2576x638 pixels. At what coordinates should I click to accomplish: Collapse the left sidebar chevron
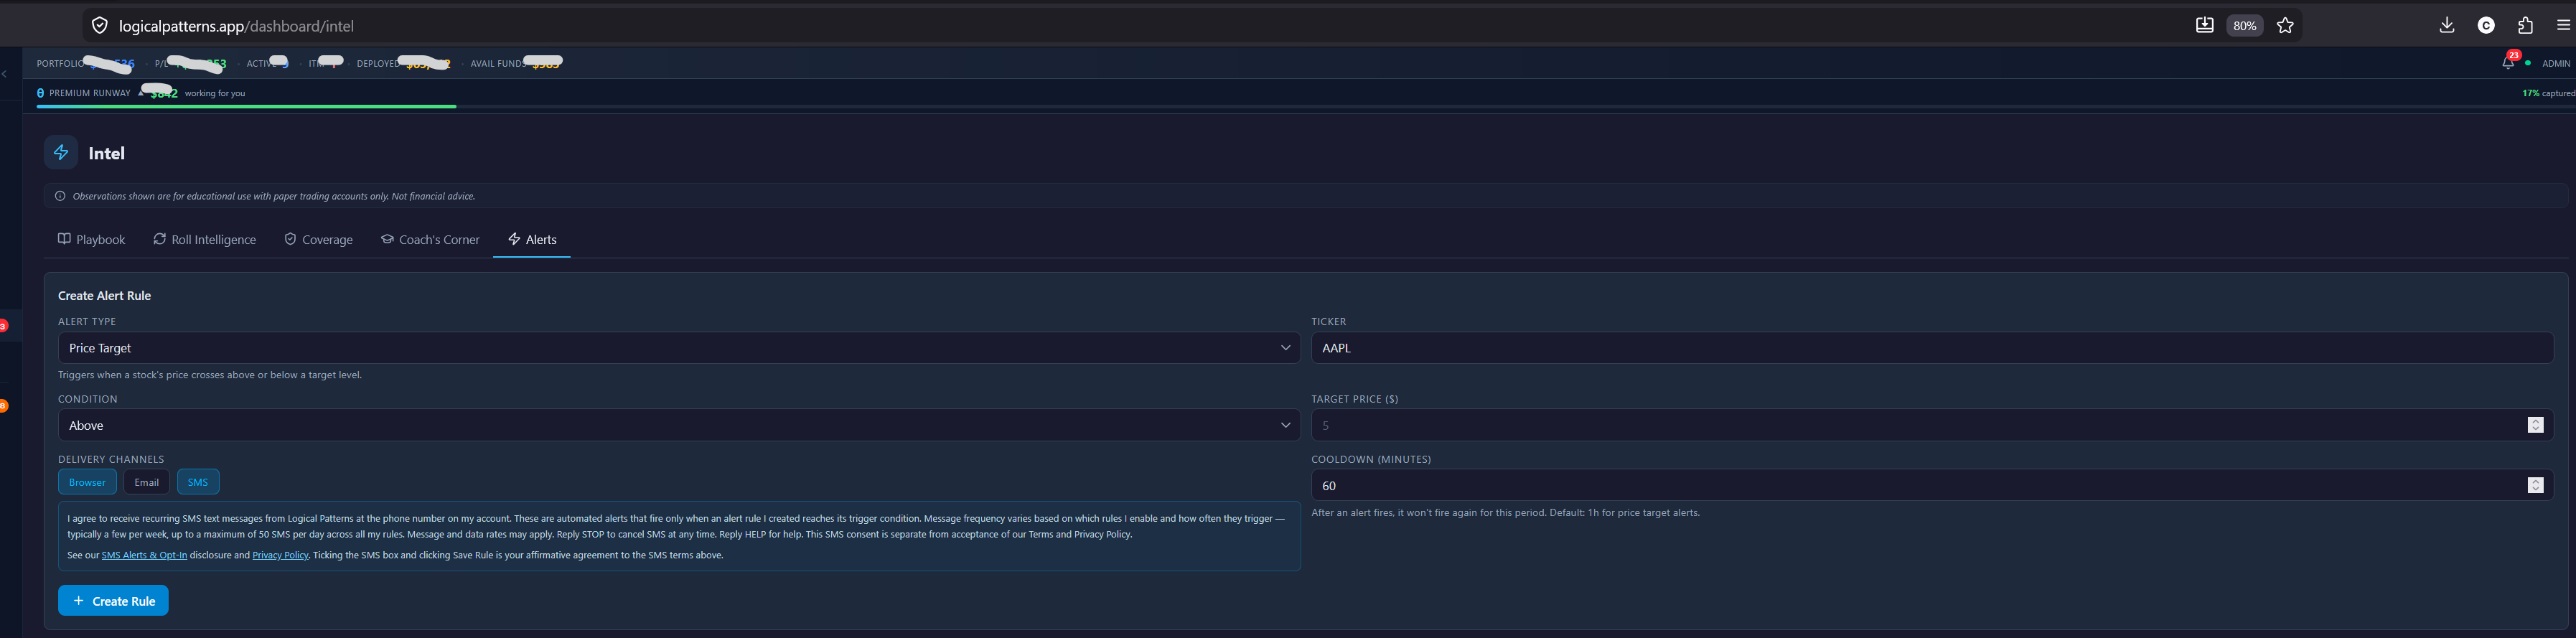point(5,74)
